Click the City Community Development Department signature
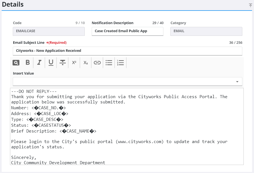 coord(58,162)
